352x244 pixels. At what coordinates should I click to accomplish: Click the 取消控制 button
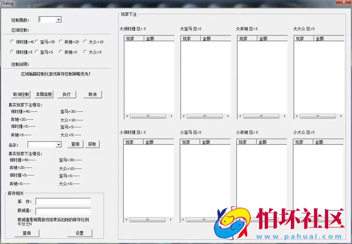tap(21, 94)
